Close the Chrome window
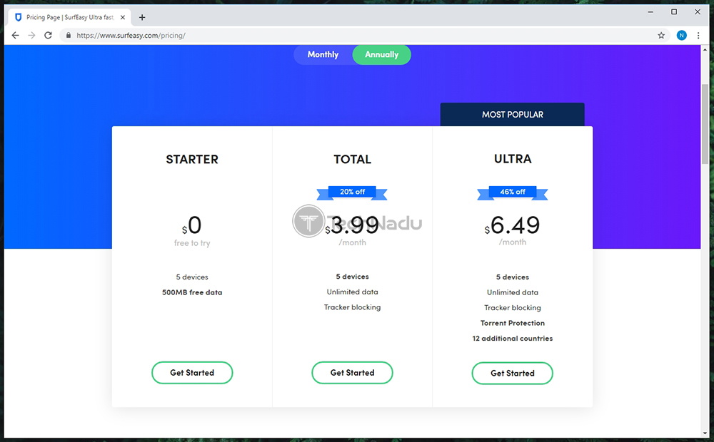The image size is (714, 442). (697, 12)
